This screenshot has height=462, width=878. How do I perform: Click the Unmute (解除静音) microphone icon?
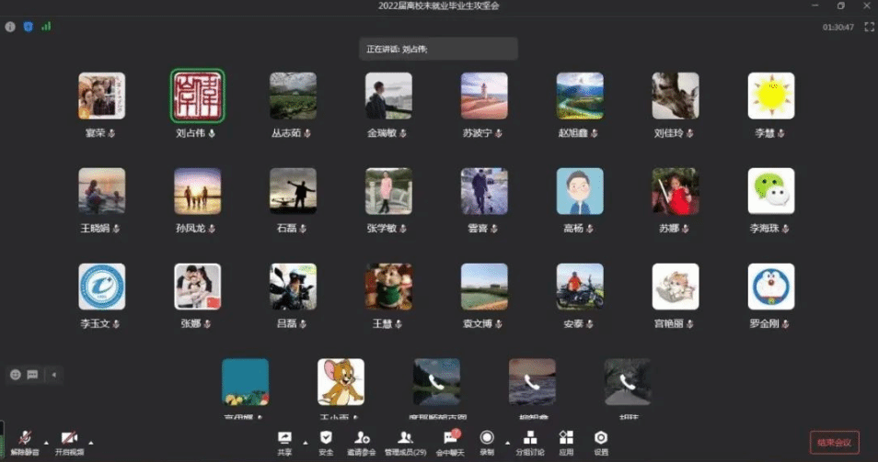pyautogui.click(x=26, y=438)
